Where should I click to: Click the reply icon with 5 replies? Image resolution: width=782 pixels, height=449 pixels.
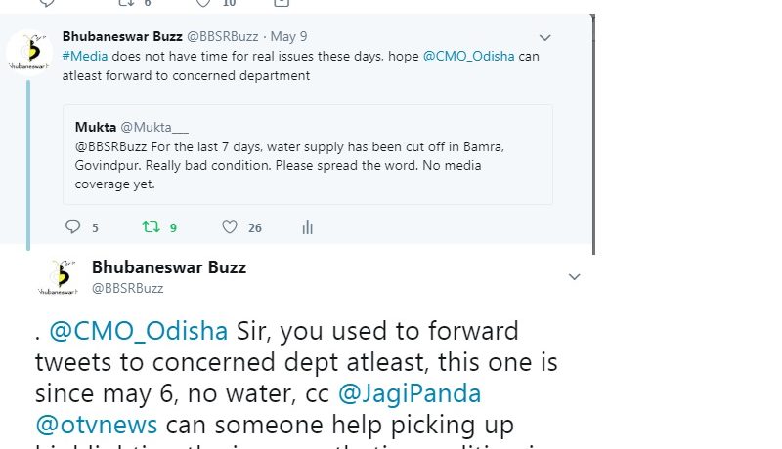tap(72, 227)
